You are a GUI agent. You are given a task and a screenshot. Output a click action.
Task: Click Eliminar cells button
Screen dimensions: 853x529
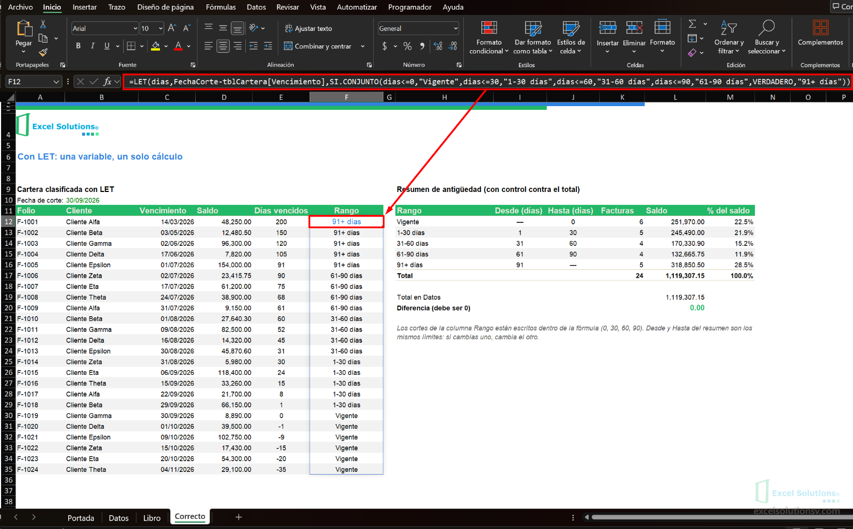click(x=634, y=36)
